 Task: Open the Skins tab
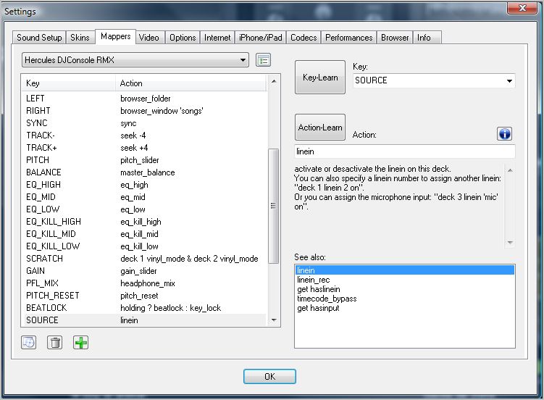point(80,38)
